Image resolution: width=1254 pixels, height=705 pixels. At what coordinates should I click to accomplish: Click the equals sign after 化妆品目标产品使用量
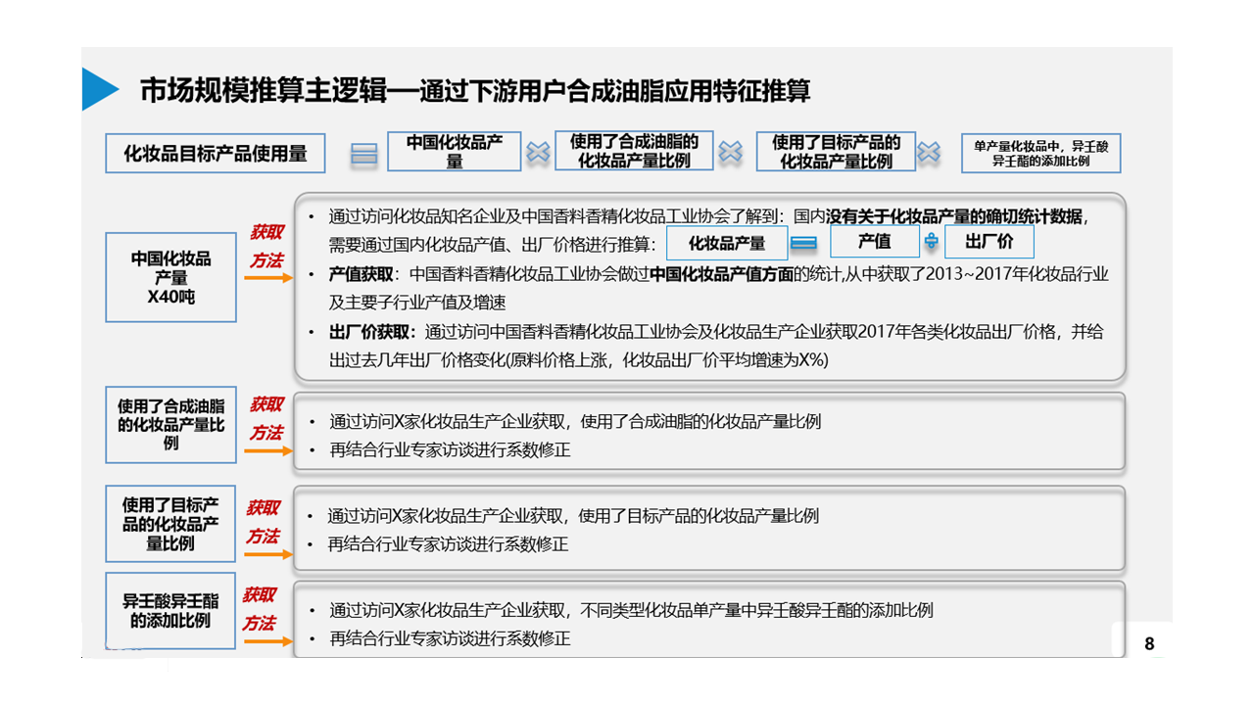(x=363, y=154)
